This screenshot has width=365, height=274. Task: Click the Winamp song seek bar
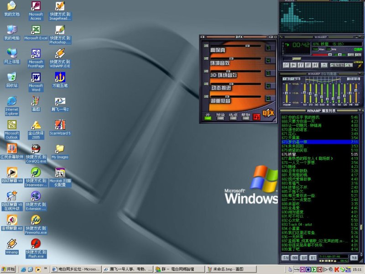[319, 58]
